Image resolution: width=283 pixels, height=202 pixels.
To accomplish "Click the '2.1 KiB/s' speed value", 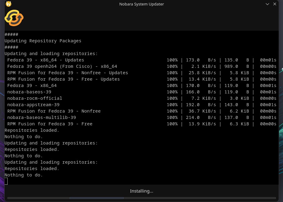I will (x=204, y=66).
